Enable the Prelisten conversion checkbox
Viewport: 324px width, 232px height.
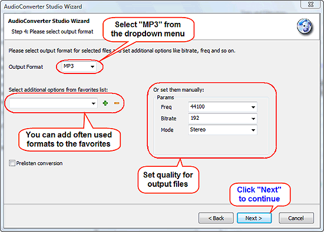point(12,163)
